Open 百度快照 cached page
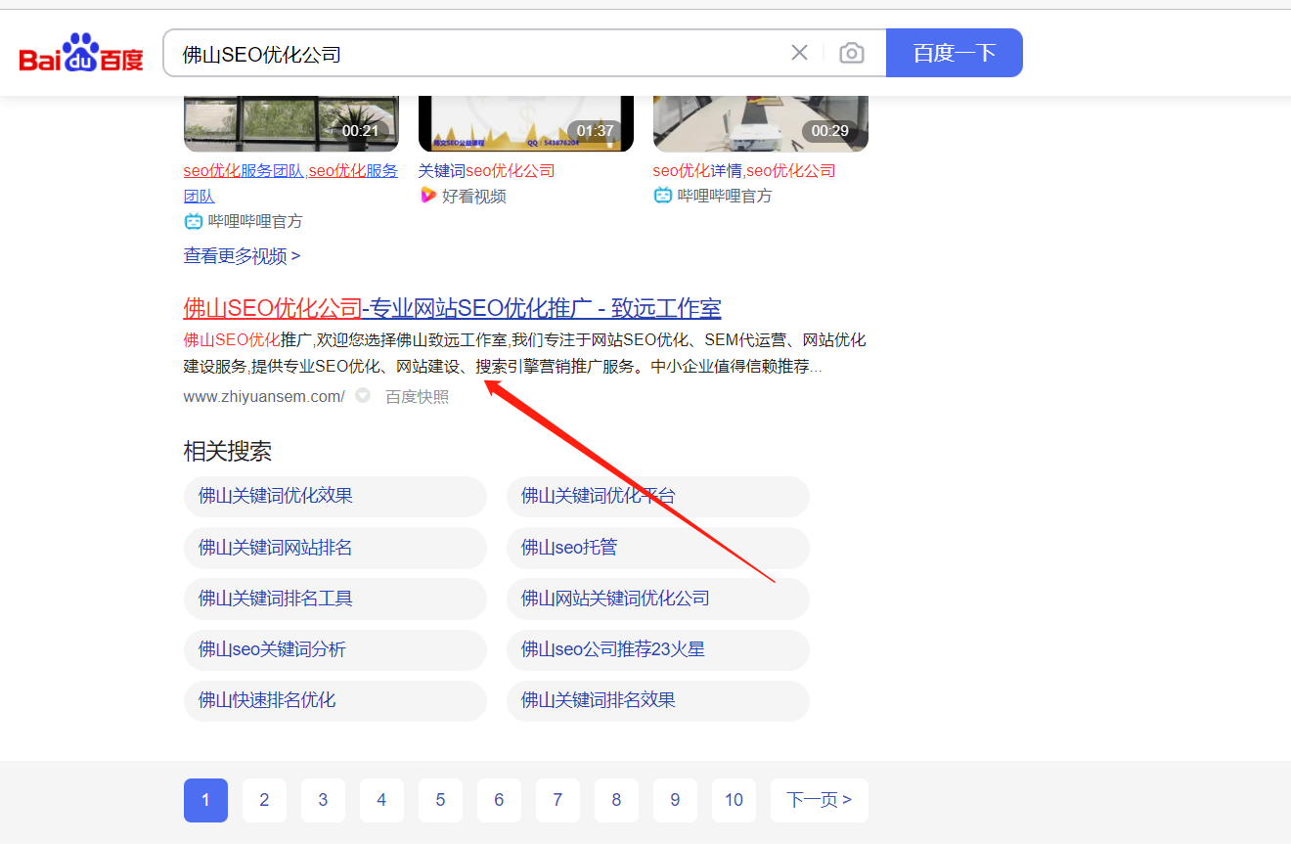 pyautogui.click(x=417, y=396)
